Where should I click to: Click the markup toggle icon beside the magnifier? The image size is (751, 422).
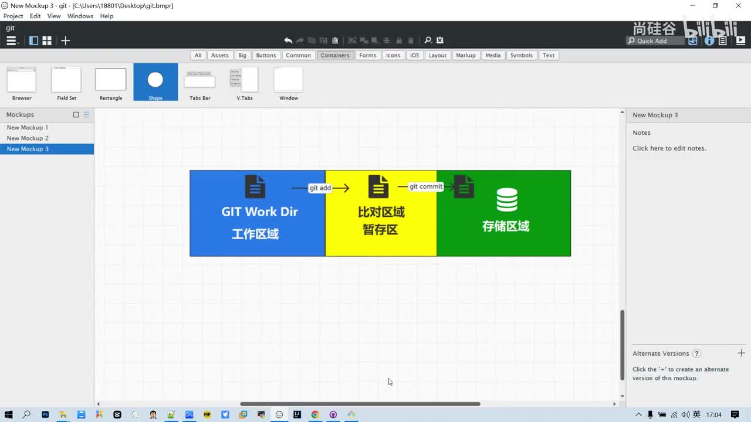pos(440,40)
